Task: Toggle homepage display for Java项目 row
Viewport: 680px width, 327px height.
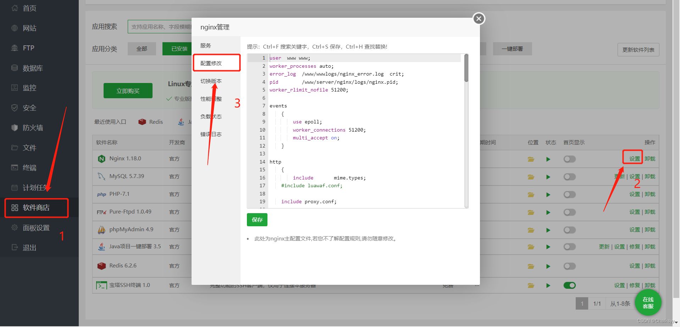Action: click(569, 247)
